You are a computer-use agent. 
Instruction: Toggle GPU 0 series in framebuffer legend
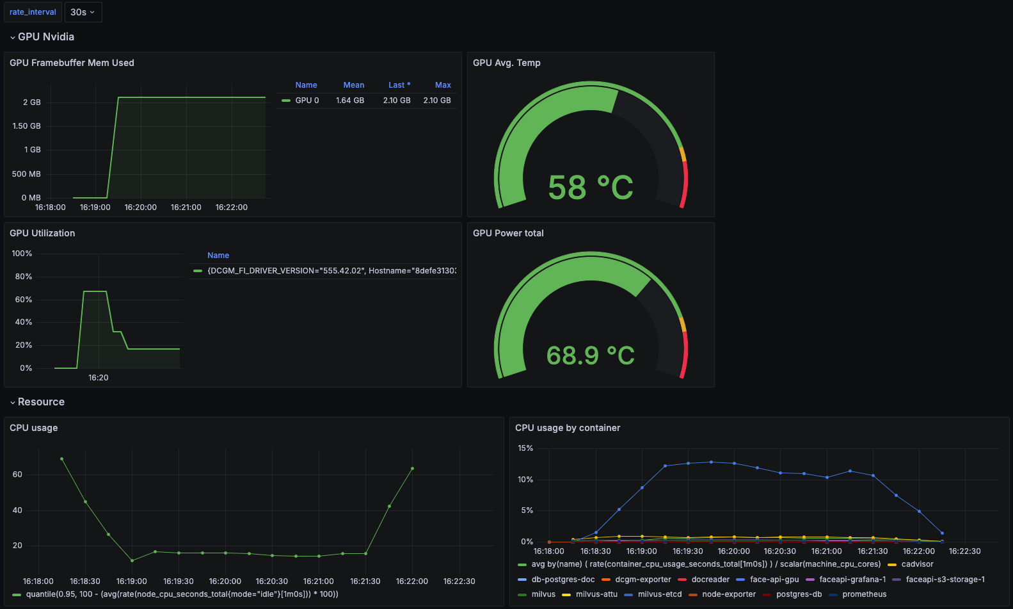pos(307,101)
